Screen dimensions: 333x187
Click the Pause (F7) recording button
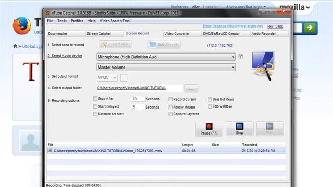click(x=209, y=129)
